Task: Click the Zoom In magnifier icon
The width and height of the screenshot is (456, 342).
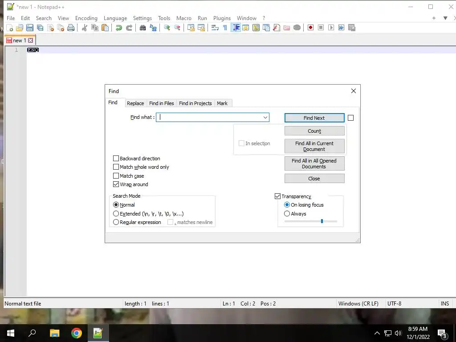Action: 167,28
